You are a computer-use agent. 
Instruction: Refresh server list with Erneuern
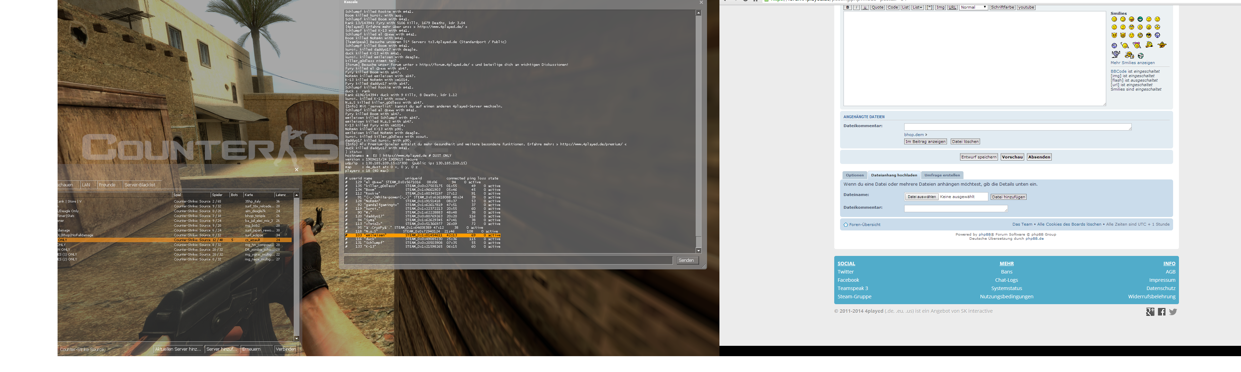pyautogui.click(x=257, y=349)
